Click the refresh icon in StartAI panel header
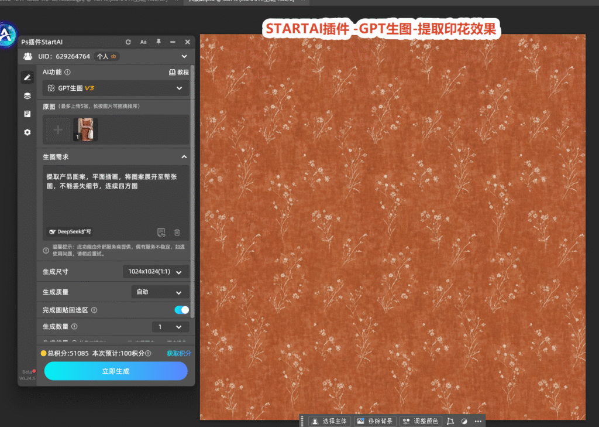The image size is (599, 427). tap(128, 42)
